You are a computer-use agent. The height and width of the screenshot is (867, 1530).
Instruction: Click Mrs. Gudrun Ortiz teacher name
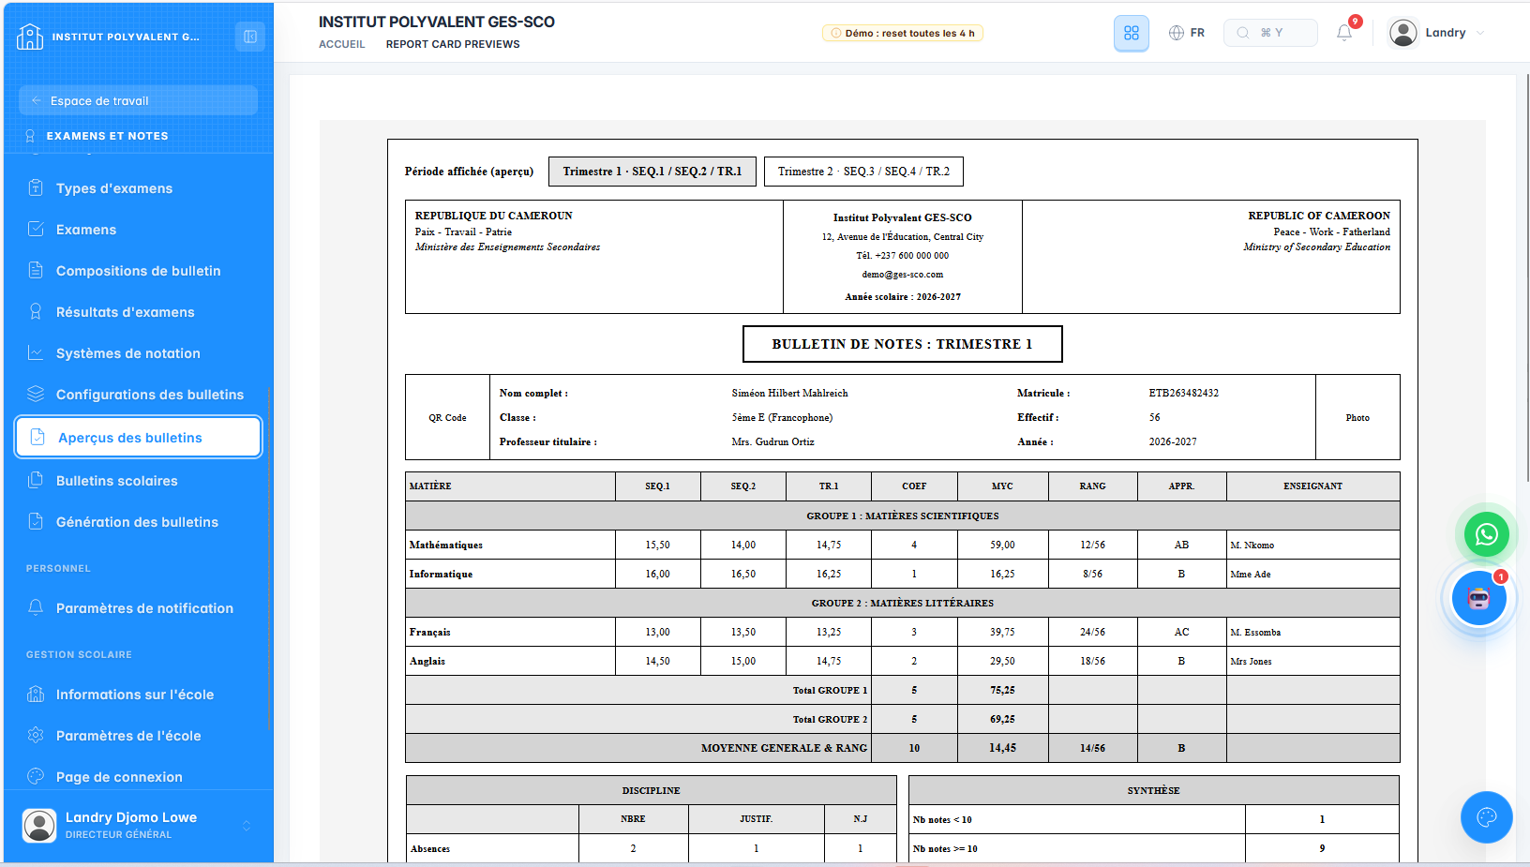pyautogui.click(x=772, y=441)
